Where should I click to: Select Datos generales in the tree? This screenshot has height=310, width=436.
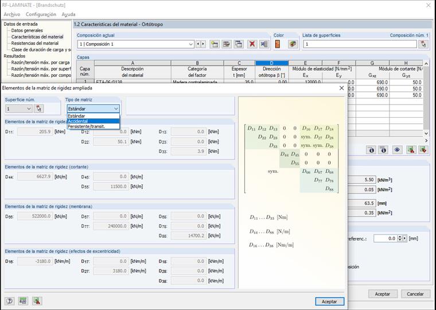point(27,30)
